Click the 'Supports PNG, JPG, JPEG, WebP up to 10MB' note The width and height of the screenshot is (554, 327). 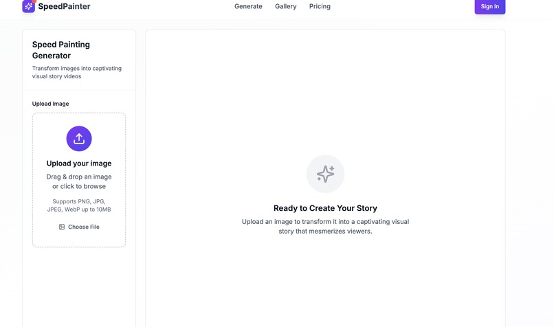pyautogui.click(x=79, y=205)
